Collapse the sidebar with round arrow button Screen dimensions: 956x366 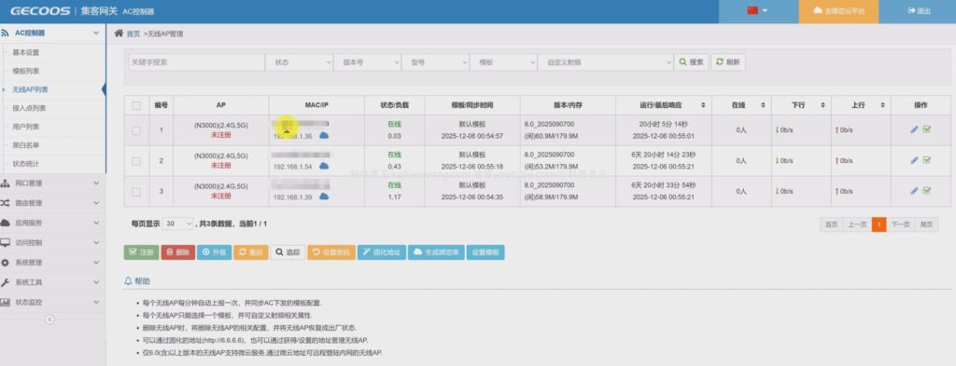point(50,319)
